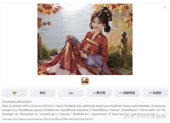Click the Tiled Diffusion upscaler: R-ESRGAN 4x+ text
The width and height of the screenshot is (170, 123).
click(39, 110)
